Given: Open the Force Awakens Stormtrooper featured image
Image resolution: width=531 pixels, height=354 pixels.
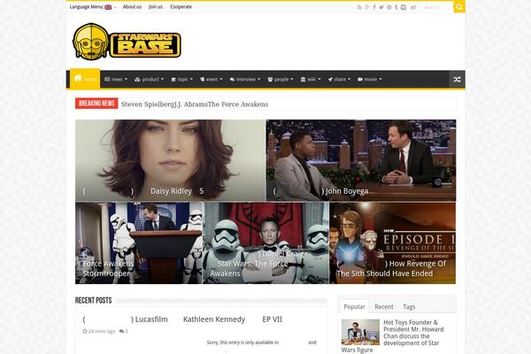Looking at the screenshot, I should (139, 242).
